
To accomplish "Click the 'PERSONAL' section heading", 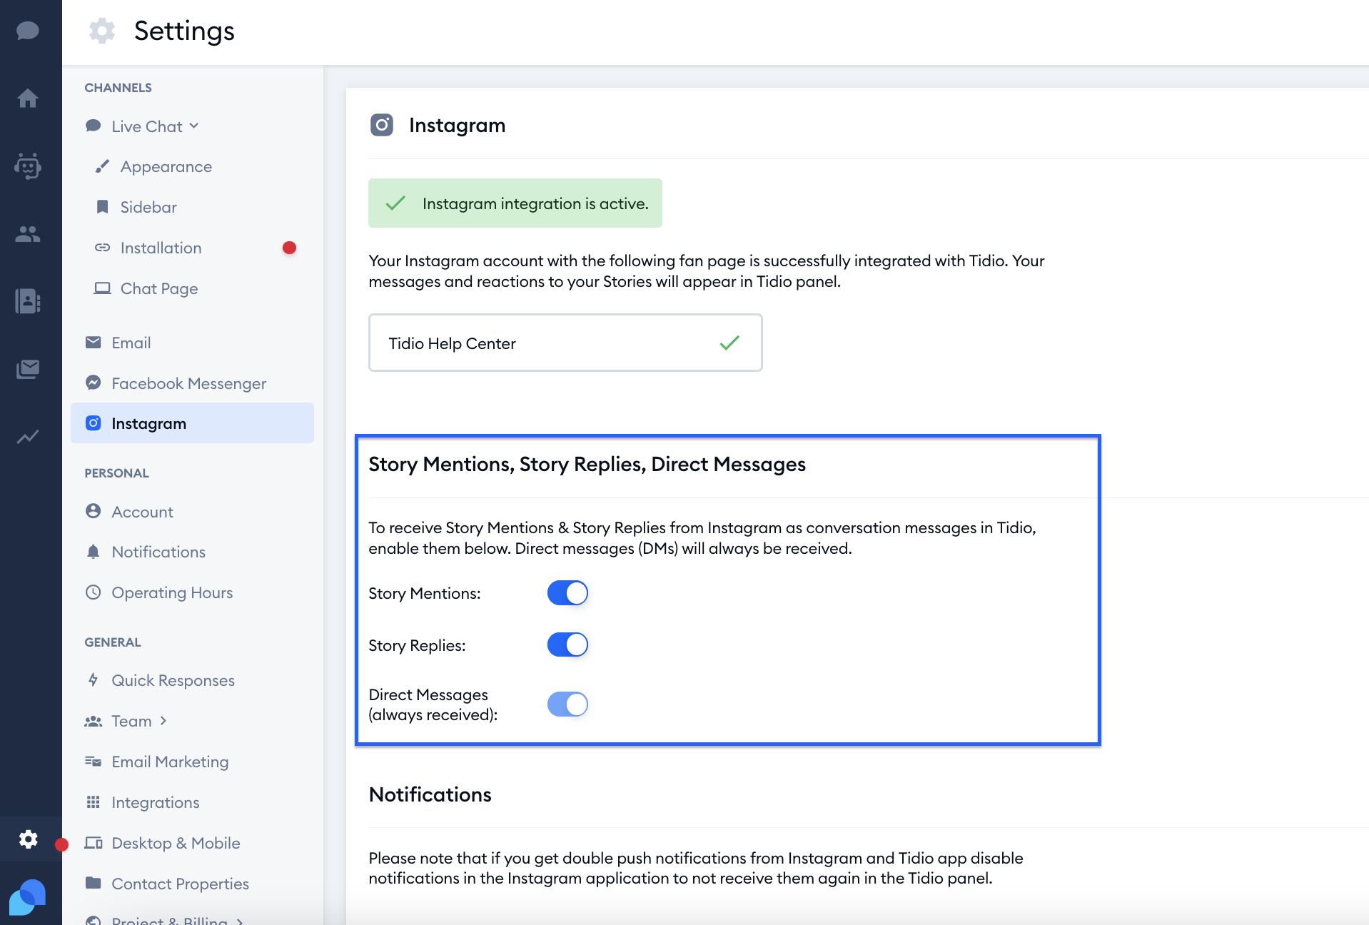I will [x=117, y=473].
